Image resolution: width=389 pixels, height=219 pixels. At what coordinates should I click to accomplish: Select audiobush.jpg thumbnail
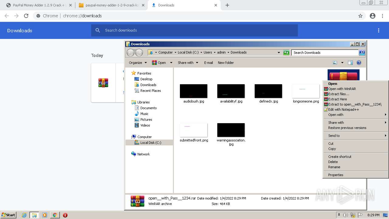tap(194, 91)
